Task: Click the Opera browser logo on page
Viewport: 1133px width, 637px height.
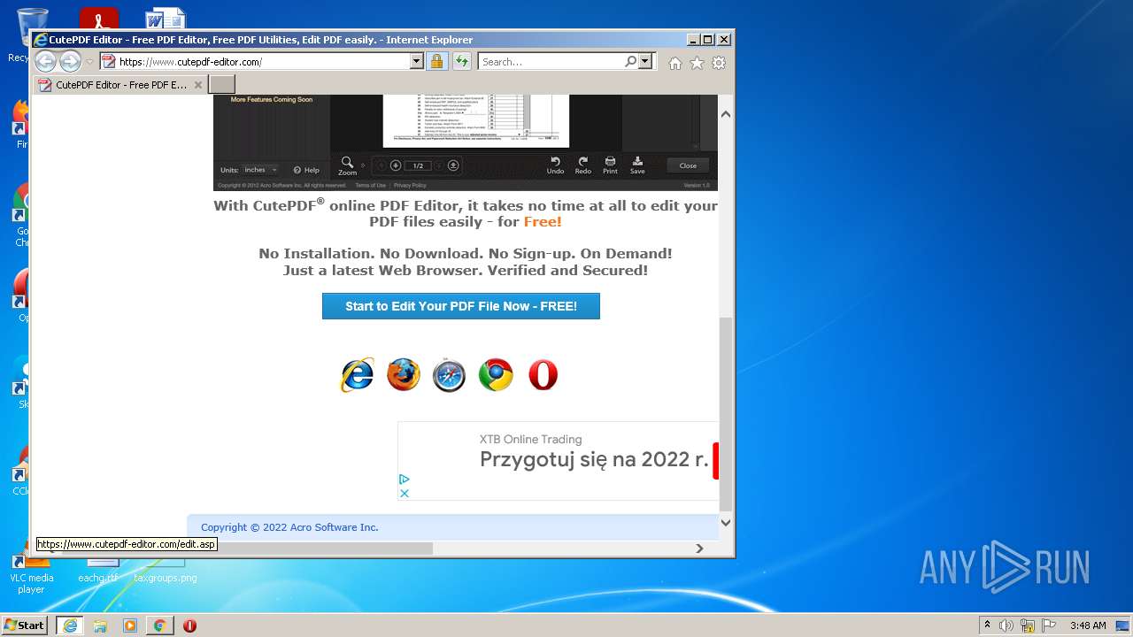Action: pyautogui.click(x=543, y=375)
